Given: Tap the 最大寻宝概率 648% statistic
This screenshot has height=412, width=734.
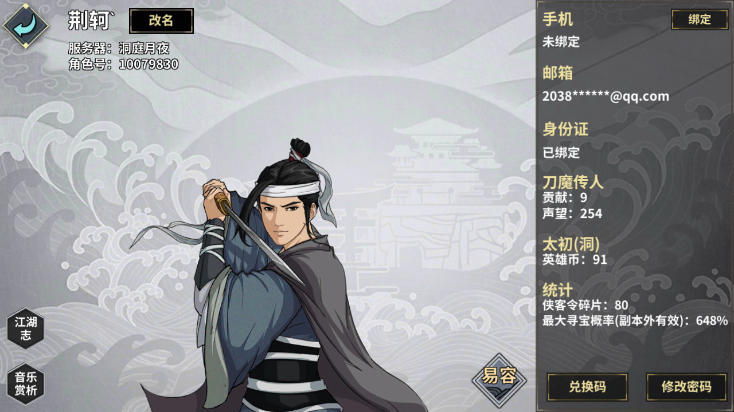Looking at the screenshot, I should 635,320.
